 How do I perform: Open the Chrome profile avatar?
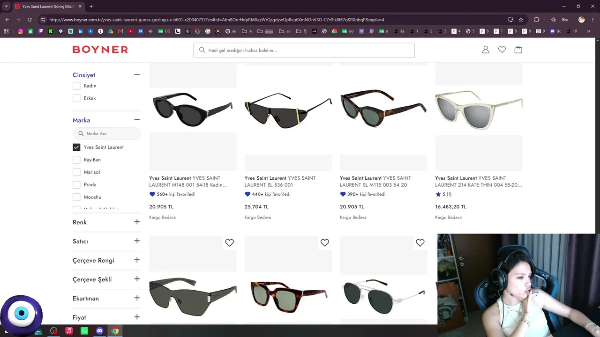click(582, 20)
